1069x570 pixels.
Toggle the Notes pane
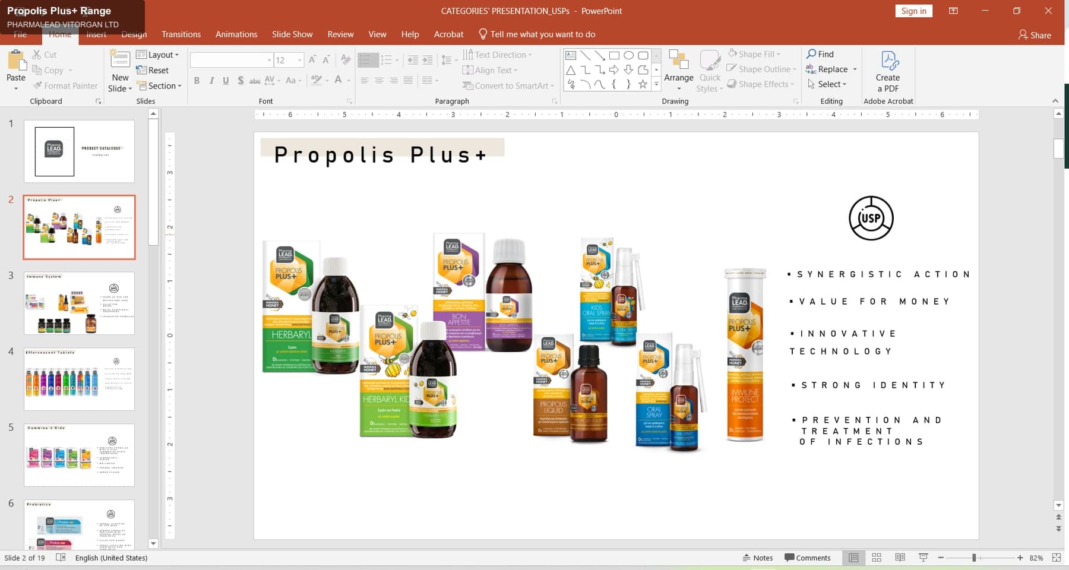[758, 558]
